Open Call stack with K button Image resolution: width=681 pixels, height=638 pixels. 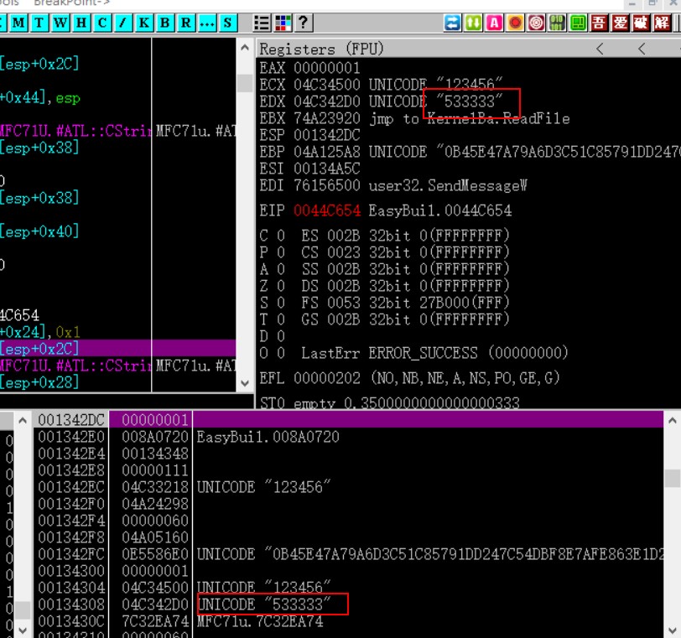pos(143,23)
